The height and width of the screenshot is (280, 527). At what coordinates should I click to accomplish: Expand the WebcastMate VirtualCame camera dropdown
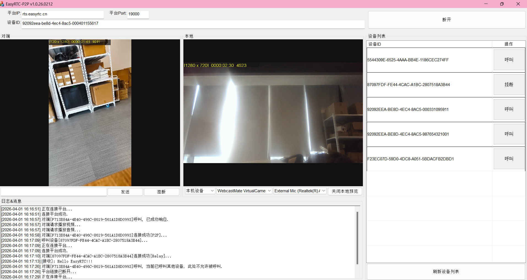pos(244,191)
